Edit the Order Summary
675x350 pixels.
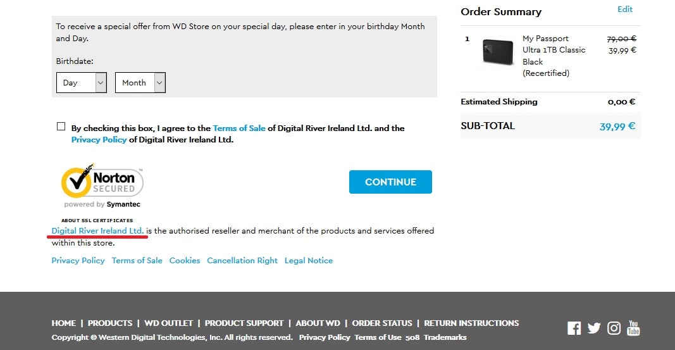625,9
